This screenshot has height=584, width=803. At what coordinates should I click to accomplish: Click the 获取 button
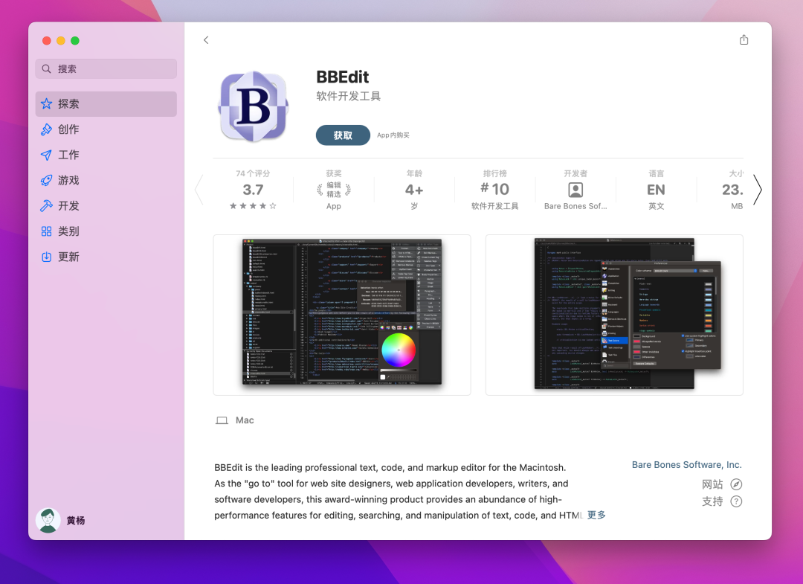click(343, 135)
